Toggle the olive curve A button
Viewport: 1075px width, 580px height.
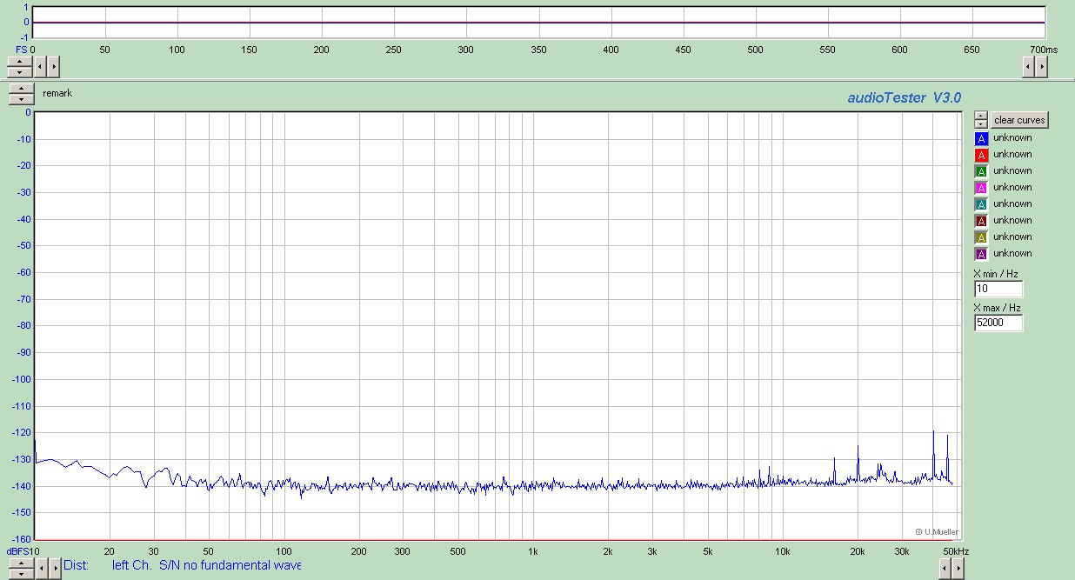[981, 237]
